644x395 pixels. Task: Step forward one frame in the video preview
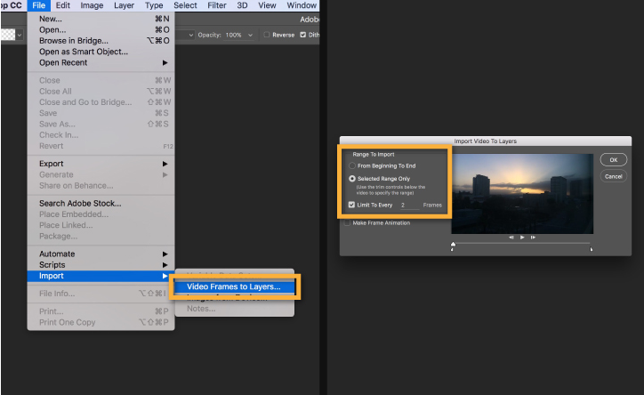pos(532,238)
